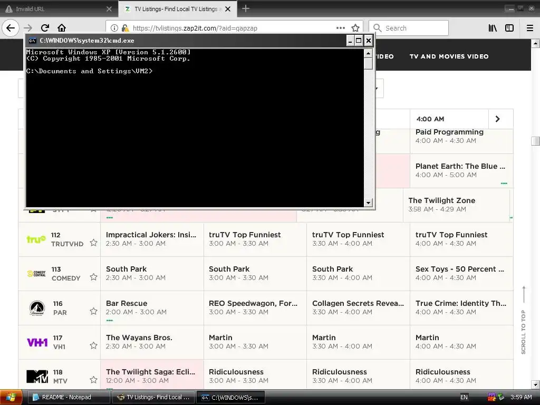The height and width of the screenshot is (405, 540).
Task: Open REO Speedwagon 3:00 AM listing
Action: (x=255, y=307)
